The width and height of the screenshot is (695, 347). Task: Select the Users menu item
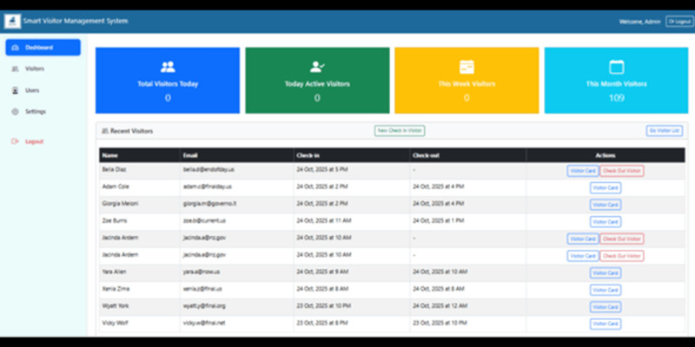tap(32, 90)
